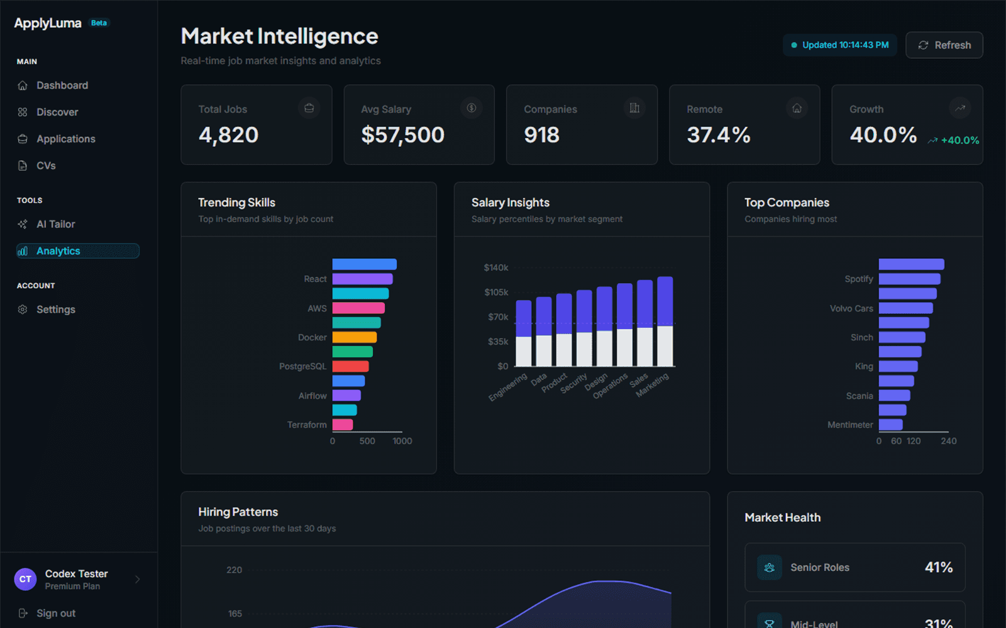
Task: Click the Settings gear icon
Action: pyautogui.click(x=23, y=310)
